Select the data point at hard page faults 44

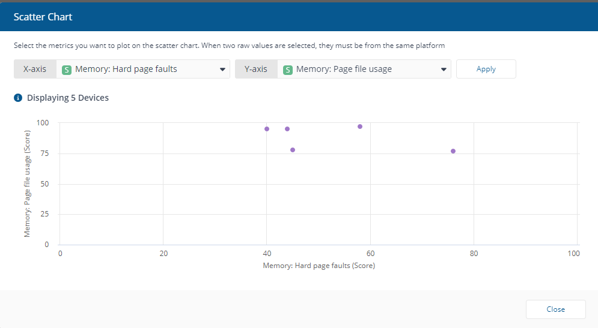click(x=287, y=129)
